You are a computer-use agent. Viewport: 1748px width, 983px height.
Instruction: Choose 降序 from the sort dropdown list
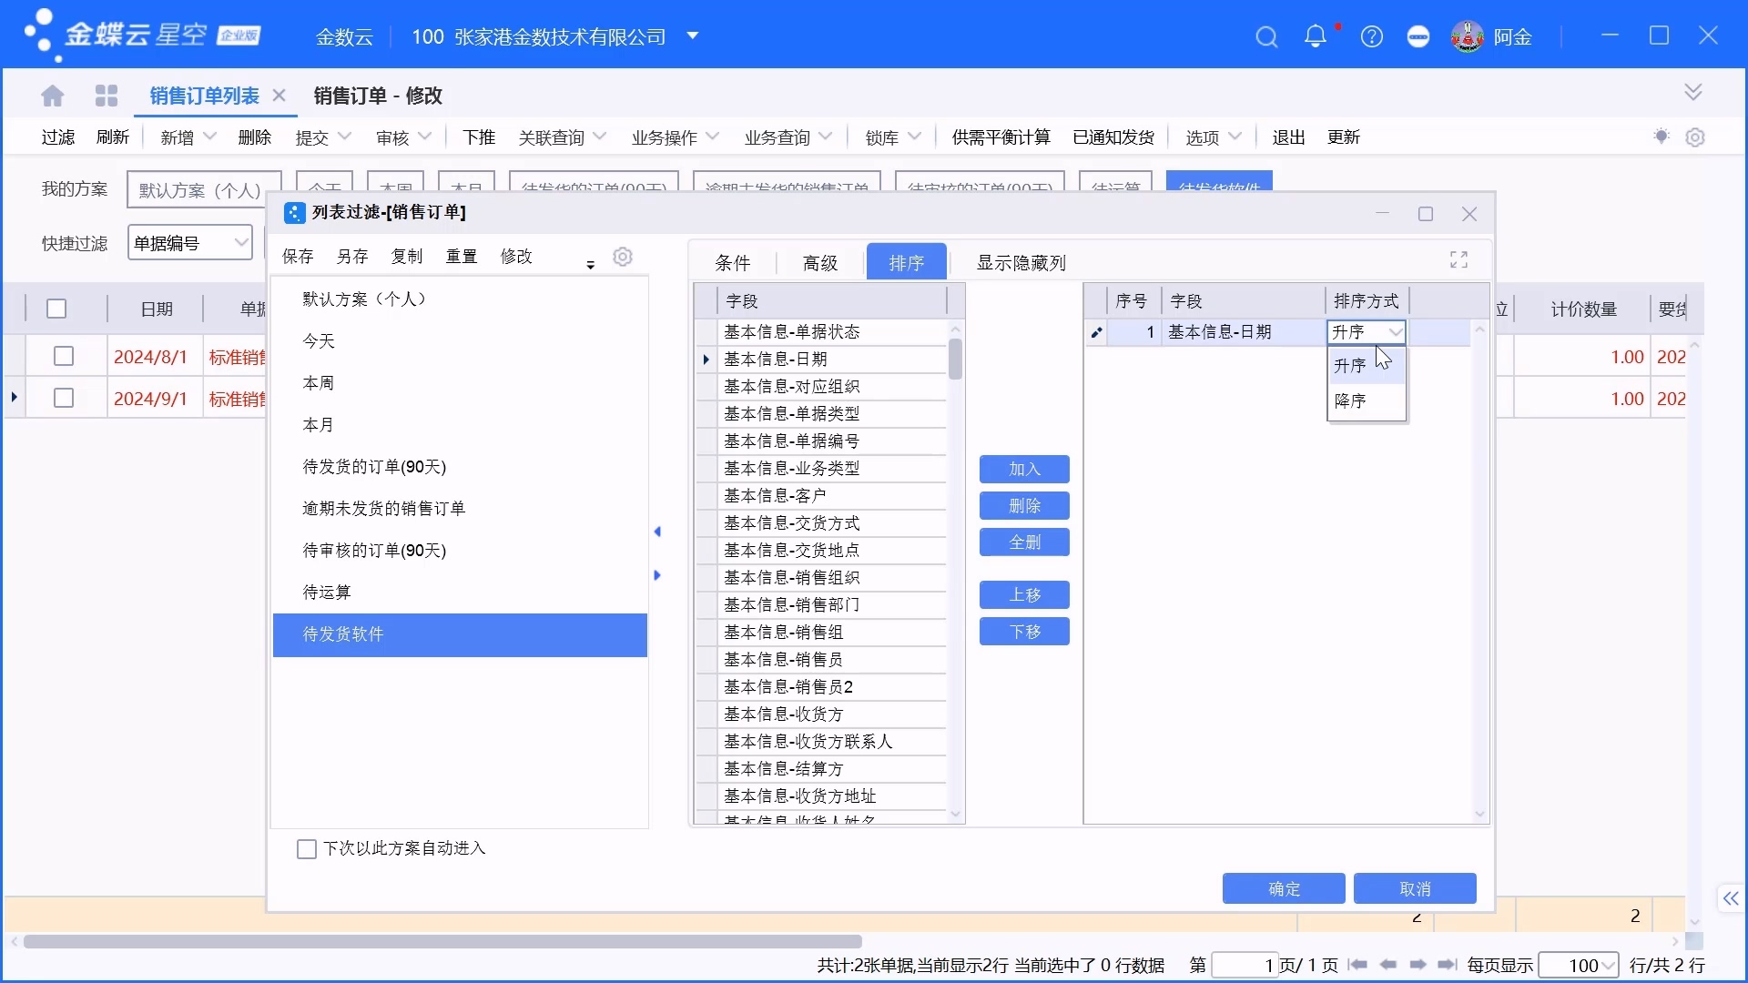coord(1367,401)
